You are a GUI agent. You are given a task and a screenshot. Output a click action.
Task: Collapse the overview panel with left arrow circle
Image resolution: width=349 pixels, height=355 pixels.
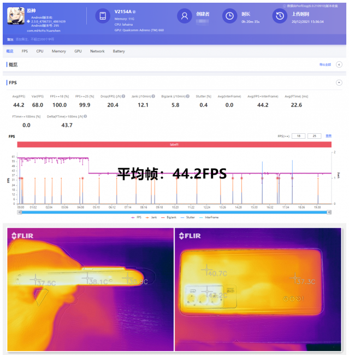339,64
